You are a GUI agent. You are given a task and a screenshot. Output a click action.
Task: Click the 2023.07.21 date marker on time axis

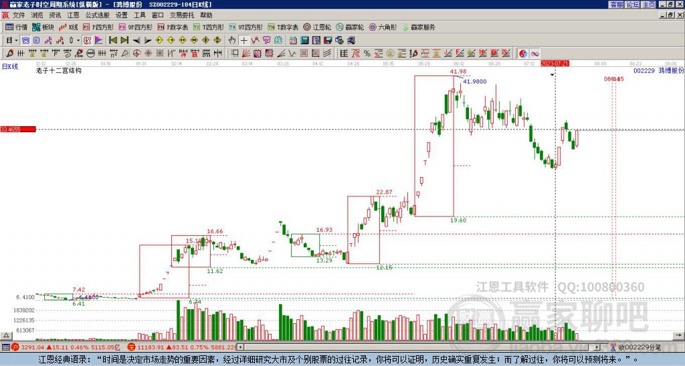click(555, 63)
